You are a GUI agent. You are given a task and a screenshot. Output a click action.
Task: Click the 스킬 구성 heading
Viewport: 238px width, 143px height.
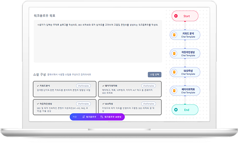39,74
